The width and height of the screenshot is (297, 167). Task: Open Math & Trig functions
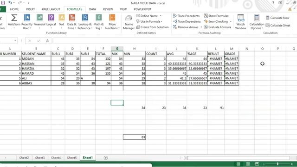click(98, 22)
